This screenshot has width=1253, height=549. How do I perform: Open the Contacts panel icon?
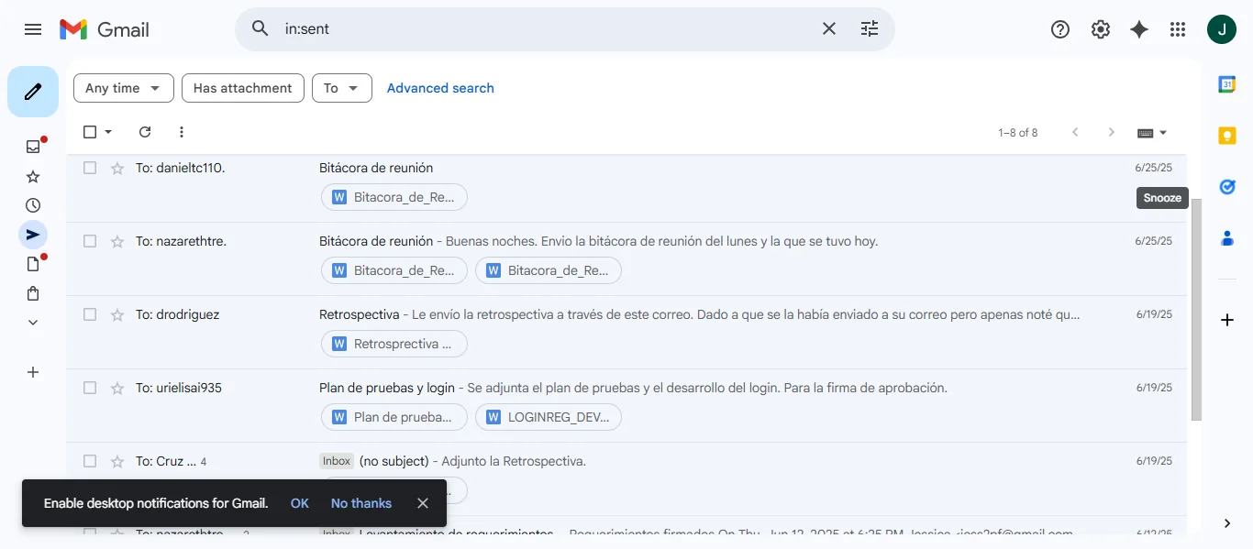pos(1226,237)
